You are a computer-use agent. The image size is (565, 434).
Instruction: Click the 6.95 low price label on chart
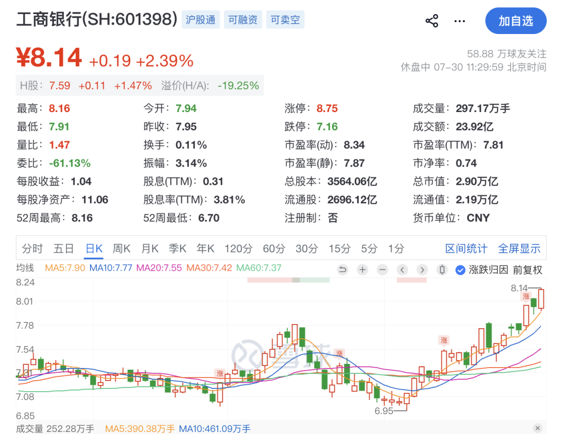click(384, 411)
